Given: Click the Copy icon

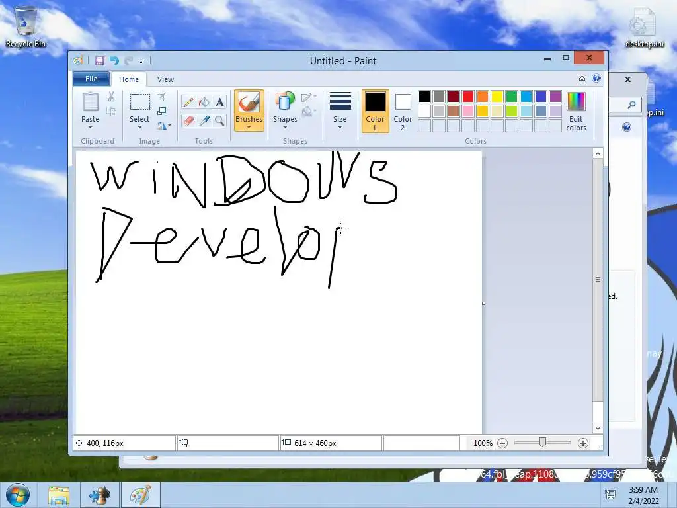Looking at the screenshot, I should pos(111,111).
